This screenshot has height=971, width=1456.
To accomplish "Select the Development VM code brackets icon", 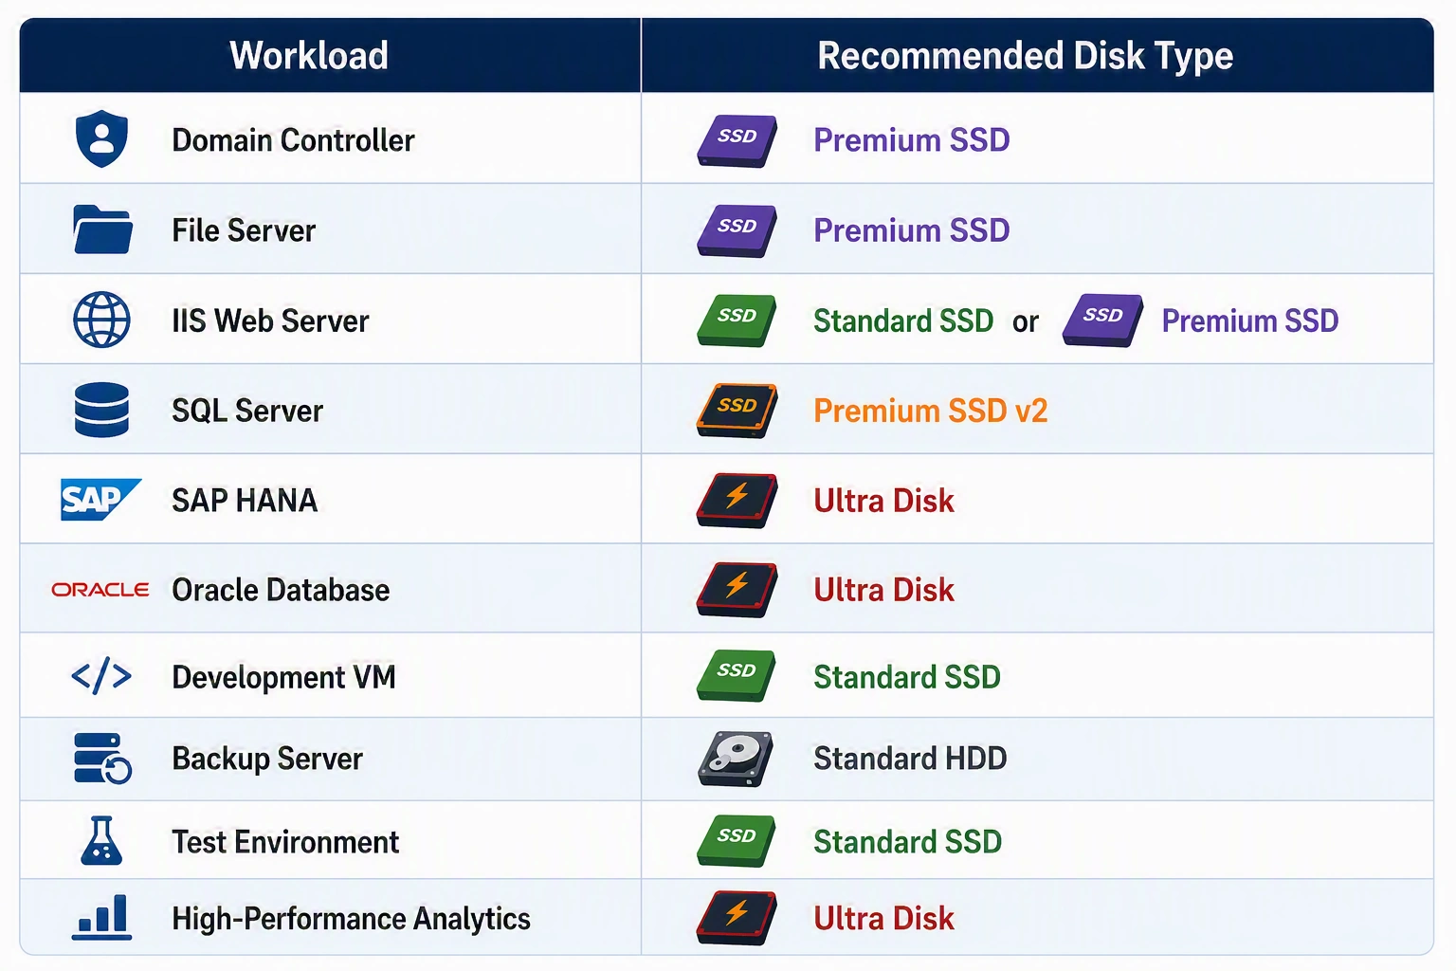I will 101,676.
